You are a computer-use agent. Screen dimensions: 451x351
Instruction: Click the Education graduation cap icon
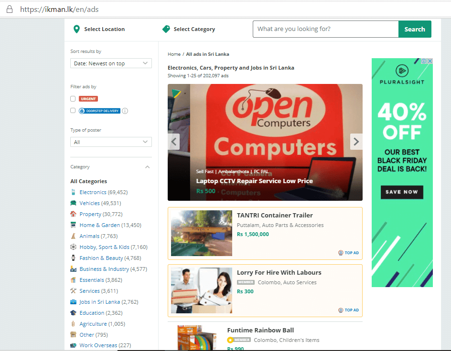point(74,312)
